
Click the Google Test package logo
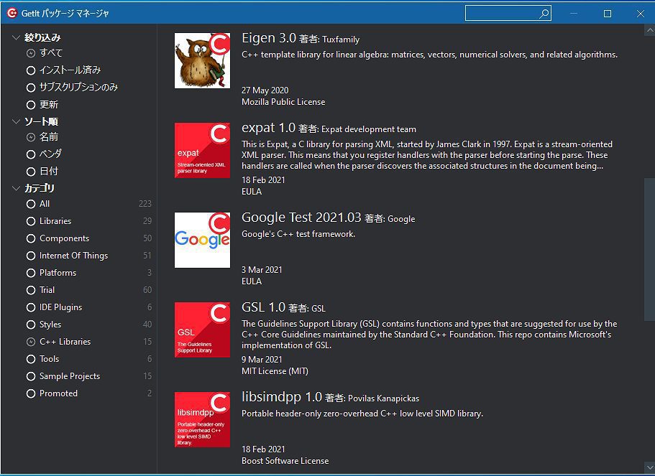click(x=202, y=240)
